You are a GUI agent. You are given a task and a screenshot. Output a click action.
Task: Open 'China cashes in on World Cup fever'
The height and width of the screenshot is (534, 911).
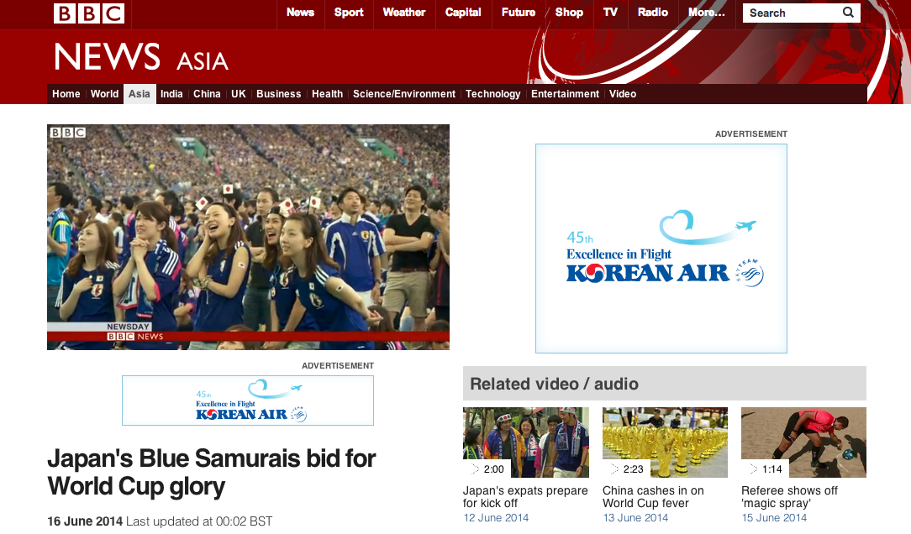(x=653, y=497)
